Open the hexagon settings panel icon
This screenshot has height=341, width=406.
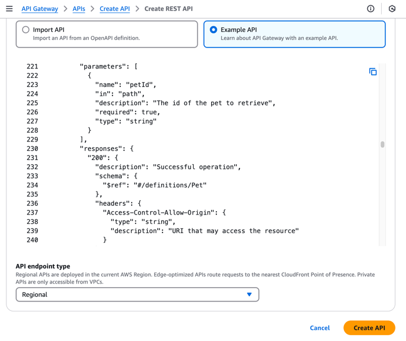(392, 9)
